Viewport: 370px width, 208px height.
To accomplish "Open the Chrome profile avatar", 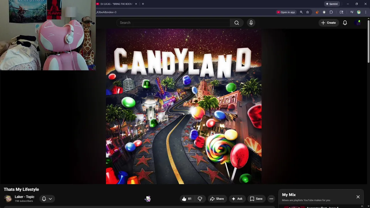I will tap(359, 12).
